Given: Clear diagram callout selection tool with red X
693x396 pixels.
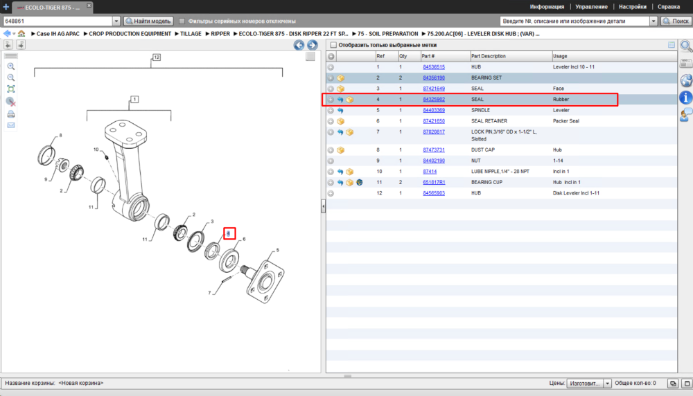Looking at the screenshot, I should click(11, 102).
